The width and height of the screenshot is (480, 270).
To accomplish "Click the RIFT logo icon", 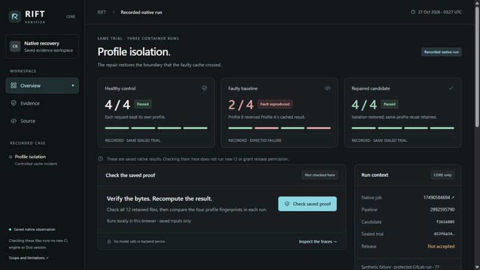I will coord(15,17).
